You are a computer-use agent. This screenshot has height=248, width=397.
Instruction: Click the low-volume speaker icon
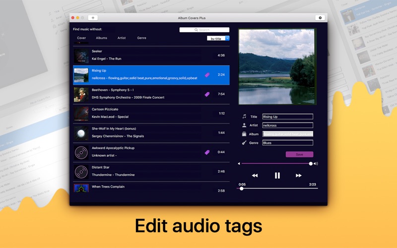click(239, 164)
